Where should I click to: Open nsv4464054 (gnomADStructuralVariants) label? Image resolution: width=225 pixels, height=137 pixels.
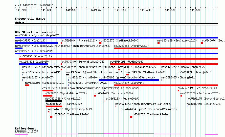[x=149, y=109]
